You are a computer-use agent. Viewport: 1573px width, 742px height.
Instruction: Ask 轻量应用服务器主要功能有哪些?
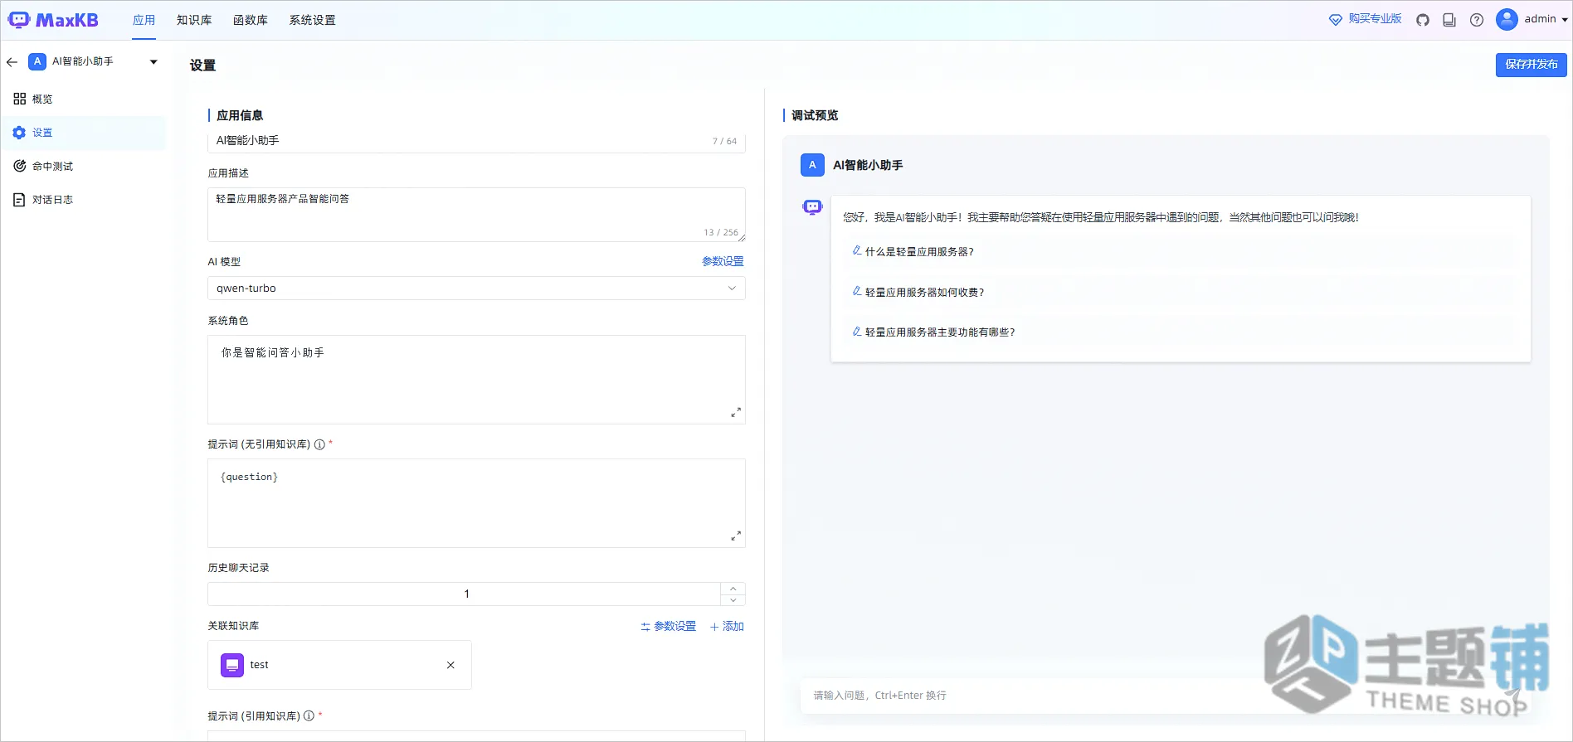(940, 332)
